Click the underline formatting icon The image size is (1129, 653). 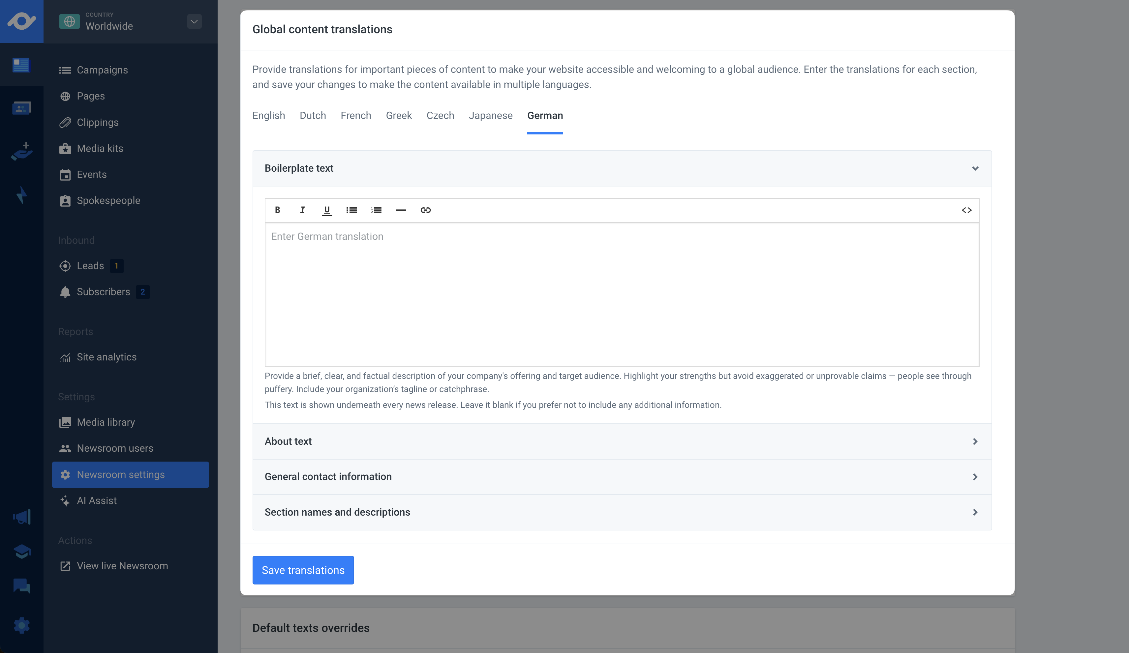pyautogui.click(x=327, y=210)
